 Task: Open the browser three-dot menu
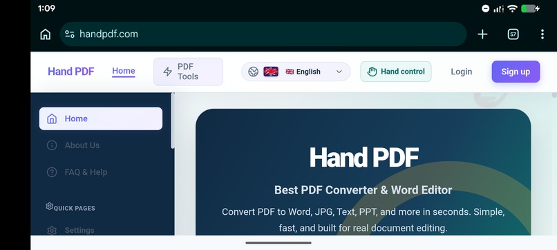(x=542, y=34)
